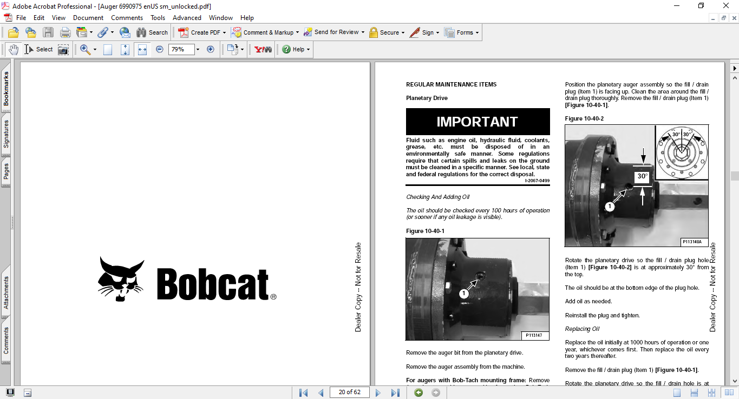Click the plus zoom in button

(x=211, y=49)
